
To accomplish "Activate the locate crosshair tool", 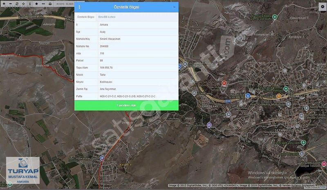I will tap(23, 4).
